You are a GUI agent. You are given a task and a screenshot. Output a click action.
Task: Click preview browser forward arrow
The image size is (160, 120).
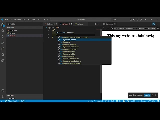pyautogui.click(x=108, y=28)
